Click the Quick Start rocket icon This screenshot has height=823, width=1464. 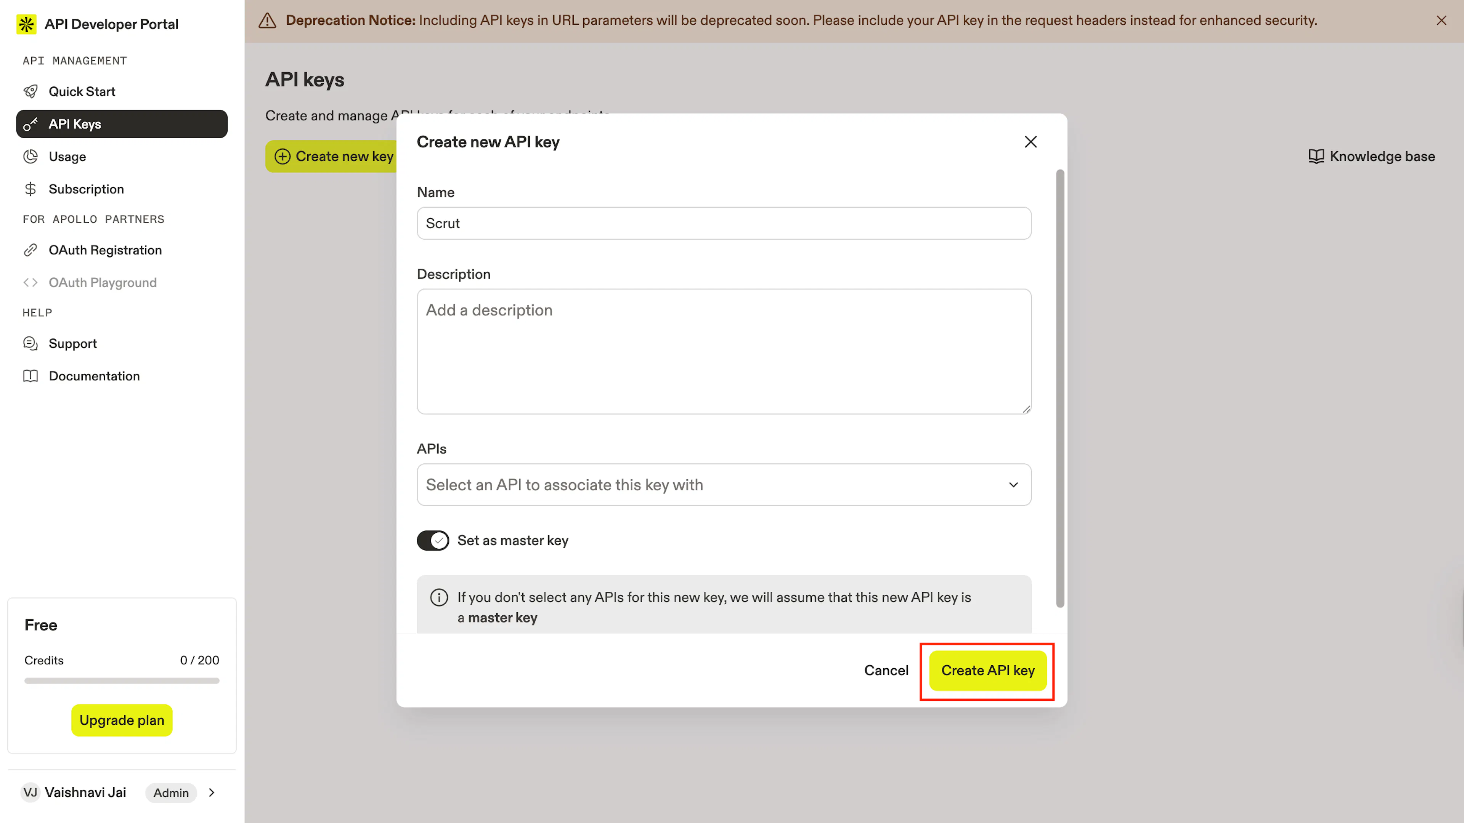[30, 91]
